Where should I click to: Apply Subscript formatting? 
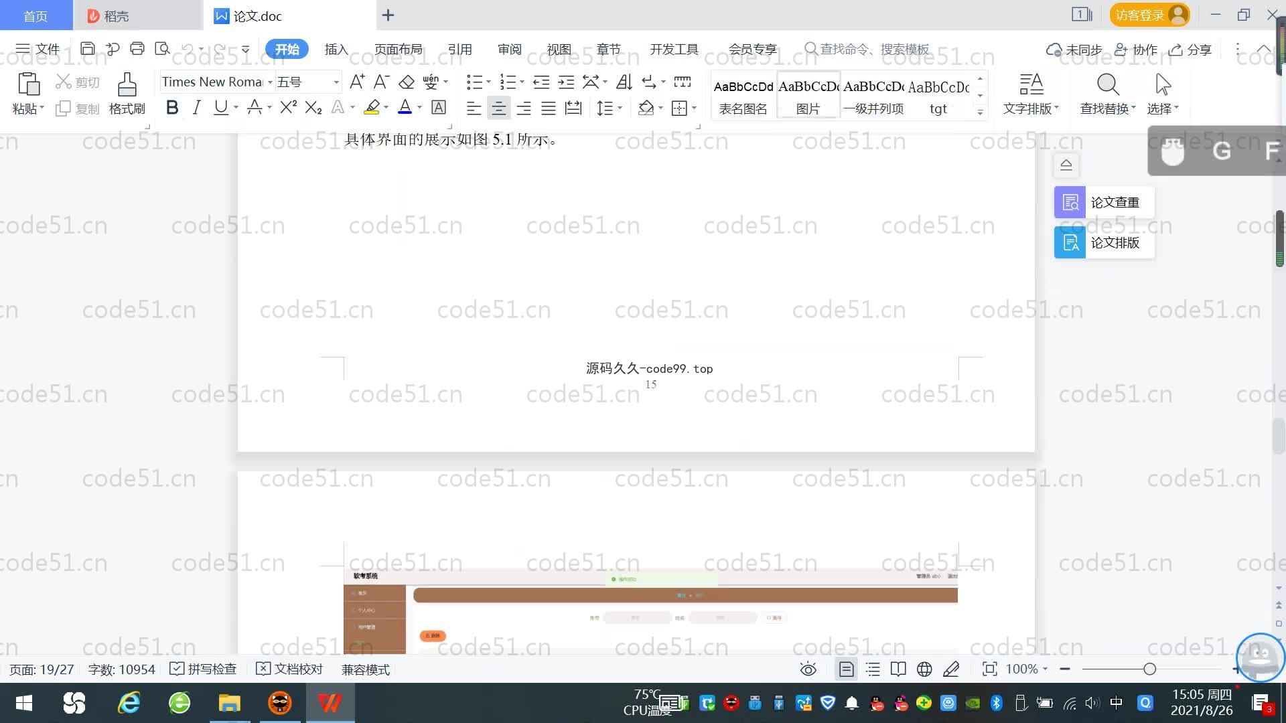313,107
